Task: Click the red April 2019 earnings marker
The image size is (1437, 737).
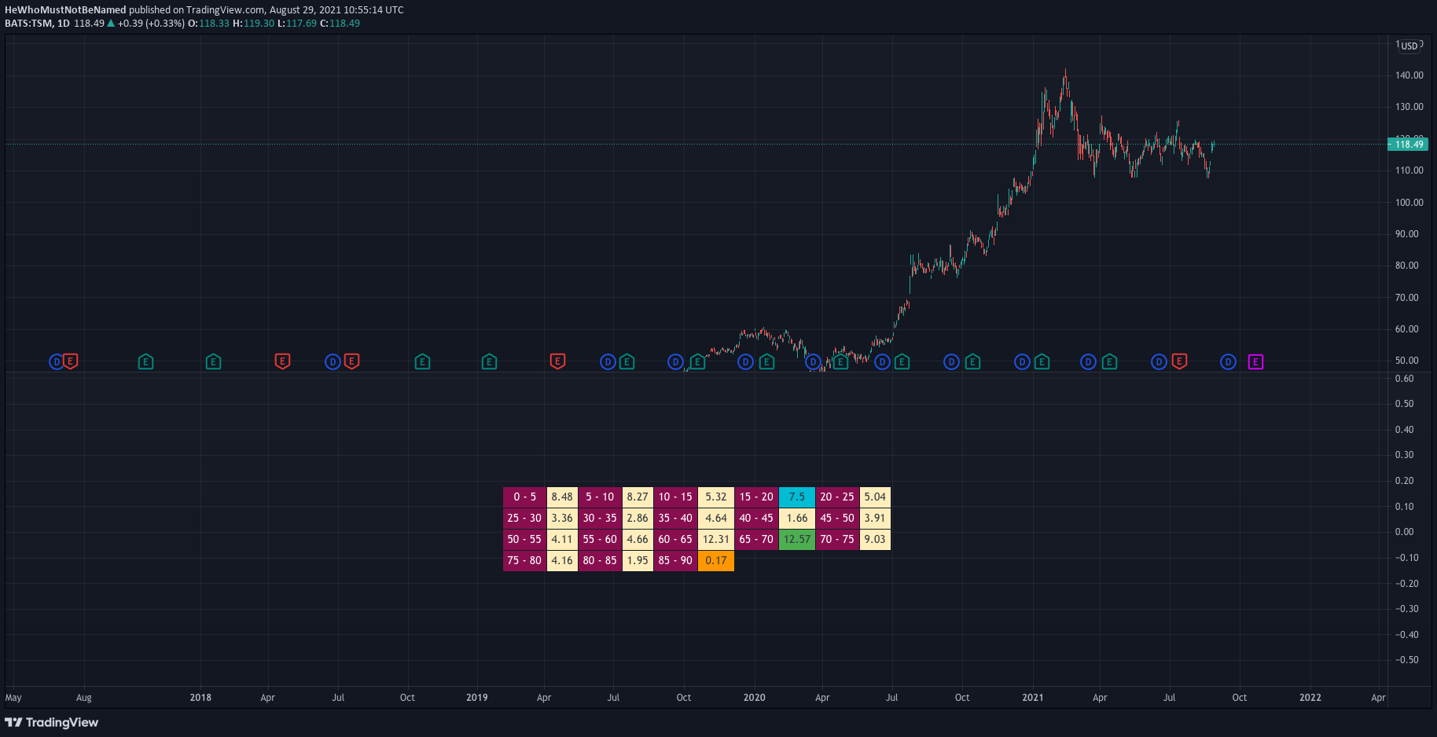Action: (557, 361)
